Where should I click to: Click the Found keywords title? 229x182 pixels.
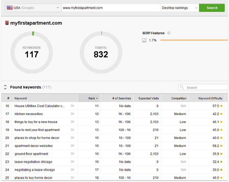coord(25,87)
